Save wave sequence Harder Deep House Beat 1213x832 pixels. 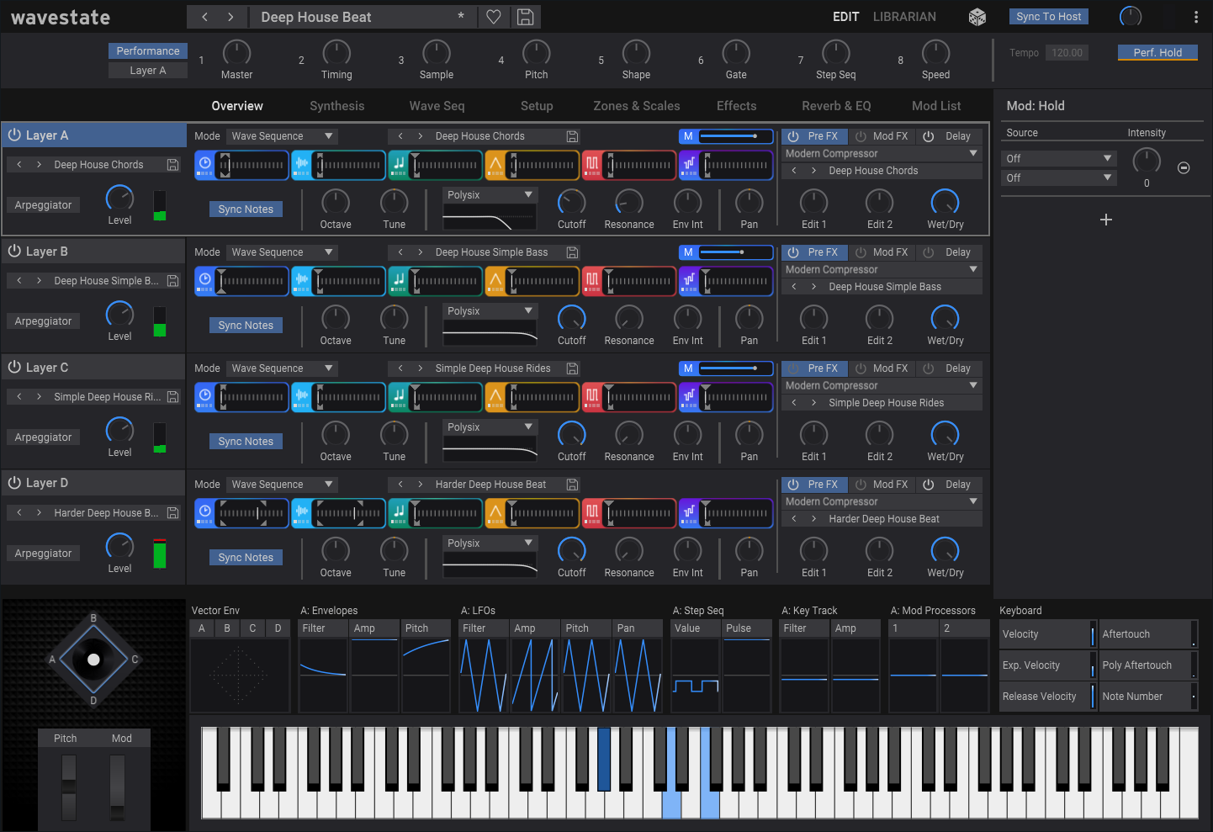click(x=572, y=485)
